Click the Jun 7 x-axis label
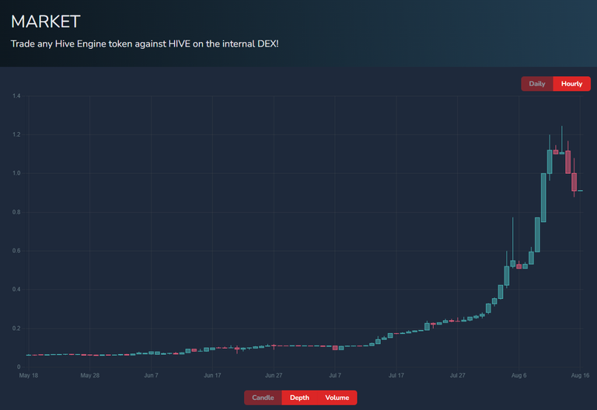The height and width of the screenshot is (410, 597). click(151, 375)
